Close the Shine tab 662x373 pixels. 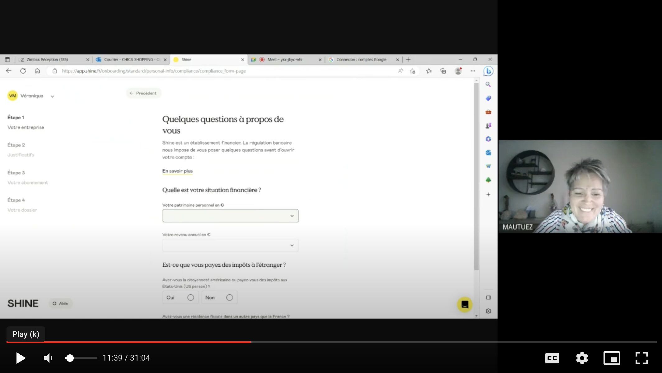(243, 60)
